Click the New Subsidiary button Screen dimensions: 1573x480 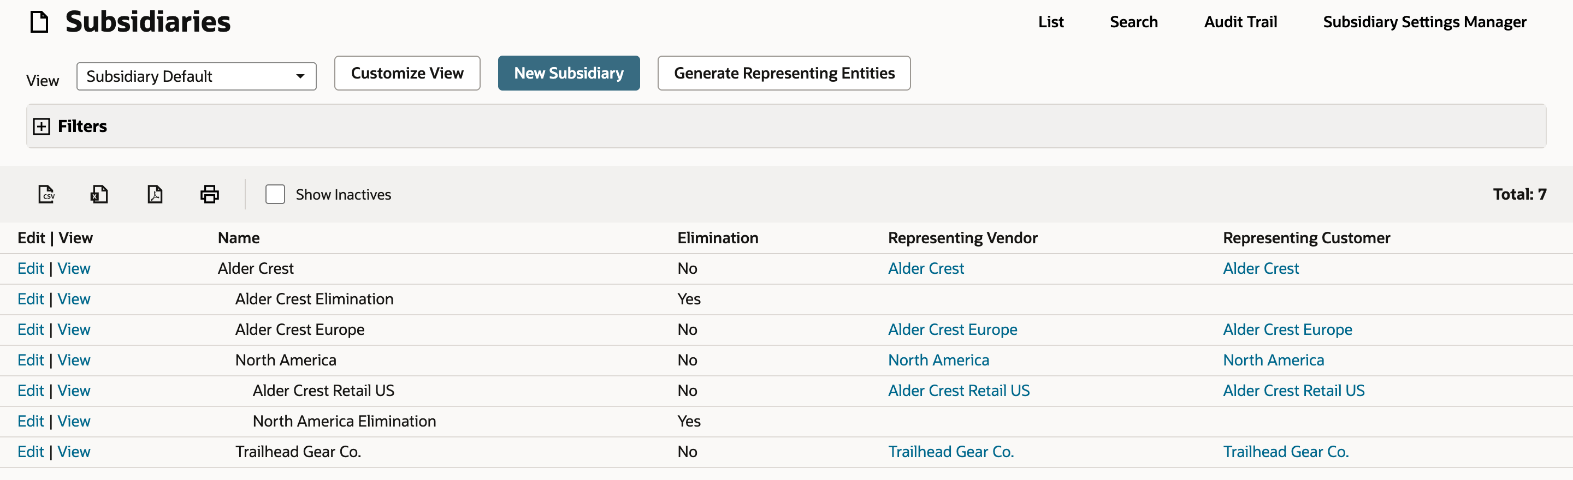tap(569, 73)
